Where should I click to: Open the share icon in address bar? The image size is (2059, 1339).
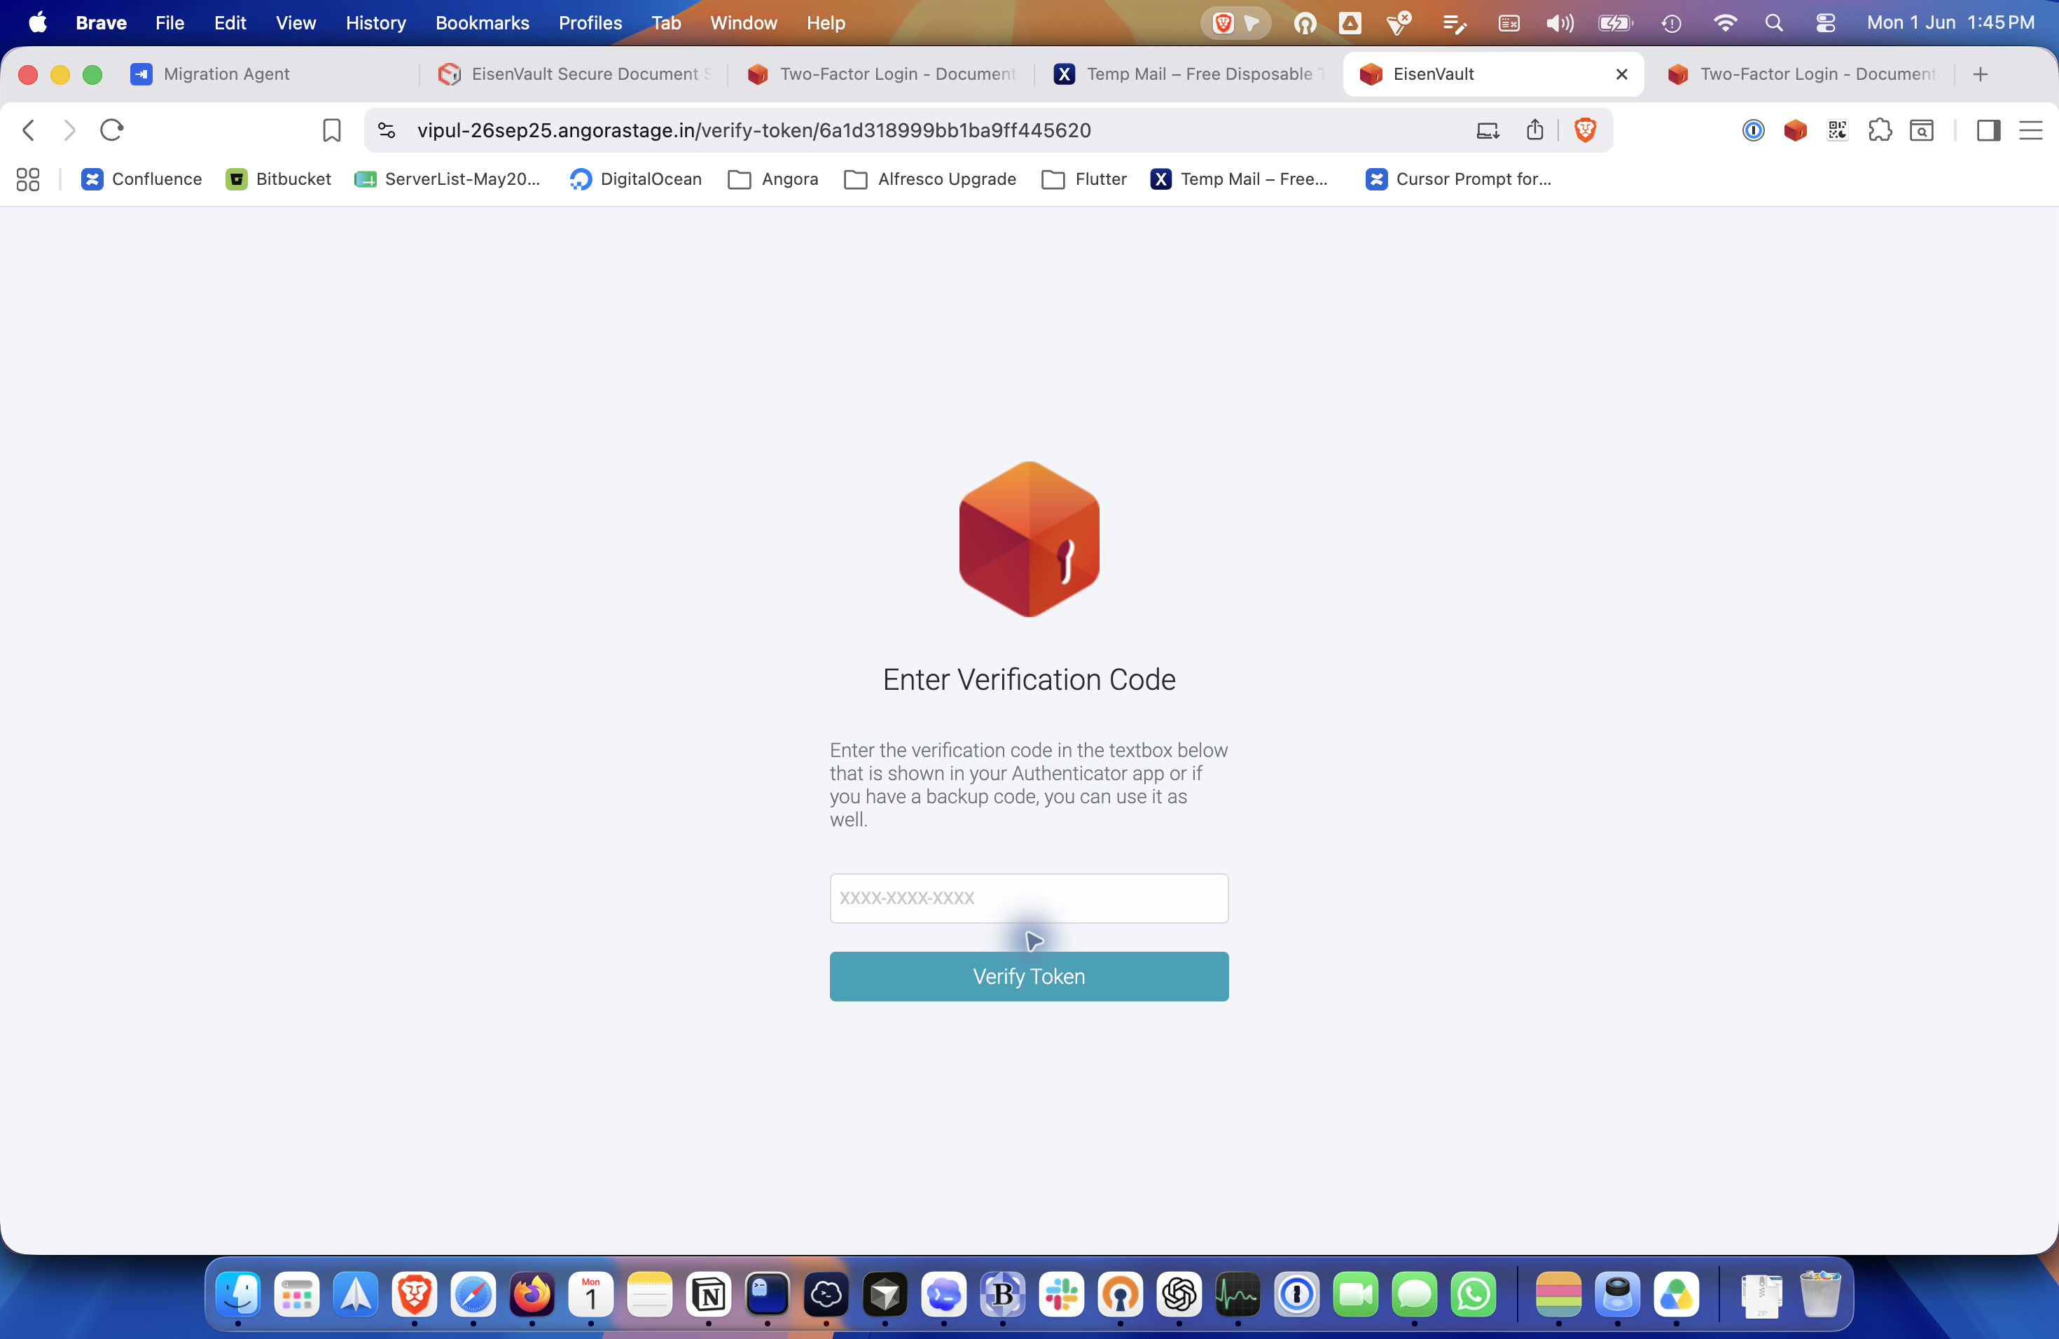1534,131
